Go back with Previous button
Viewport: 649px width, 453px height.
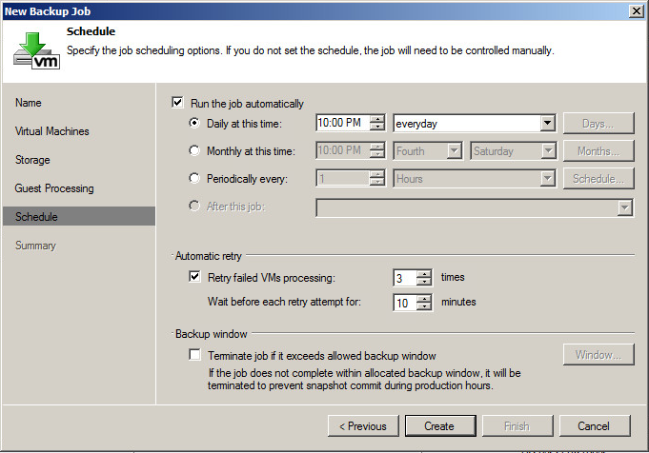click(363, 425)
